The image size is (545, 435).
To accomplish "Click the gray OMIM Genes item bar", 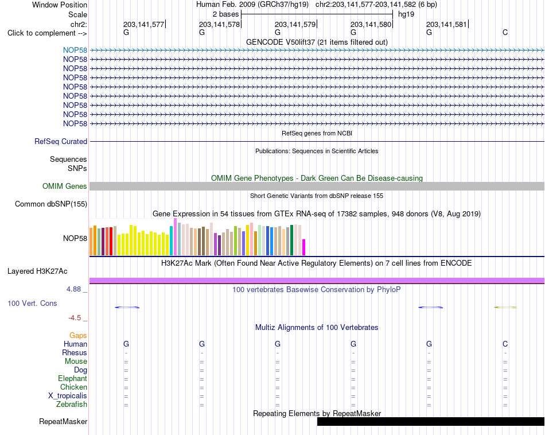I will [317, 186].
